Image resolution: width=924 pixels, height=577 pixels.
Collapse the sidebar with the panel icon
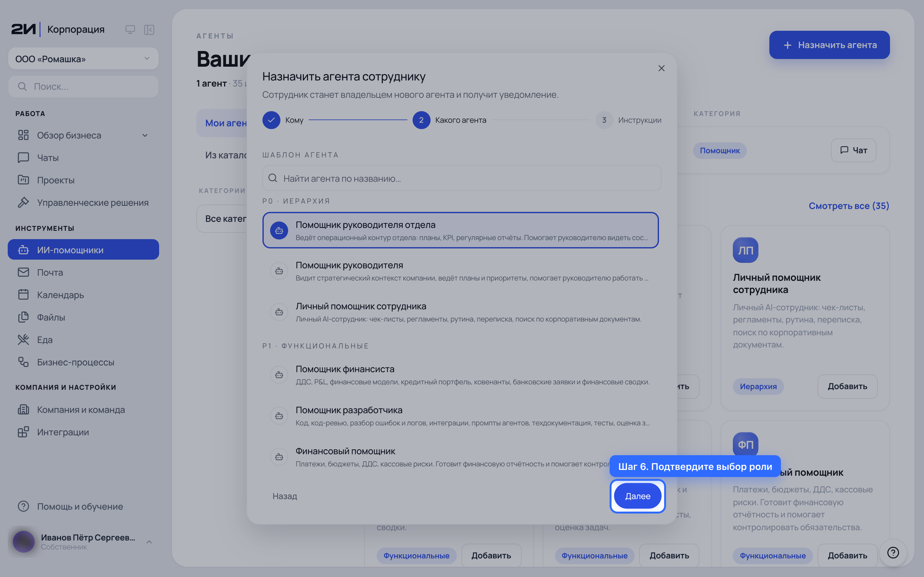point(149,29)
